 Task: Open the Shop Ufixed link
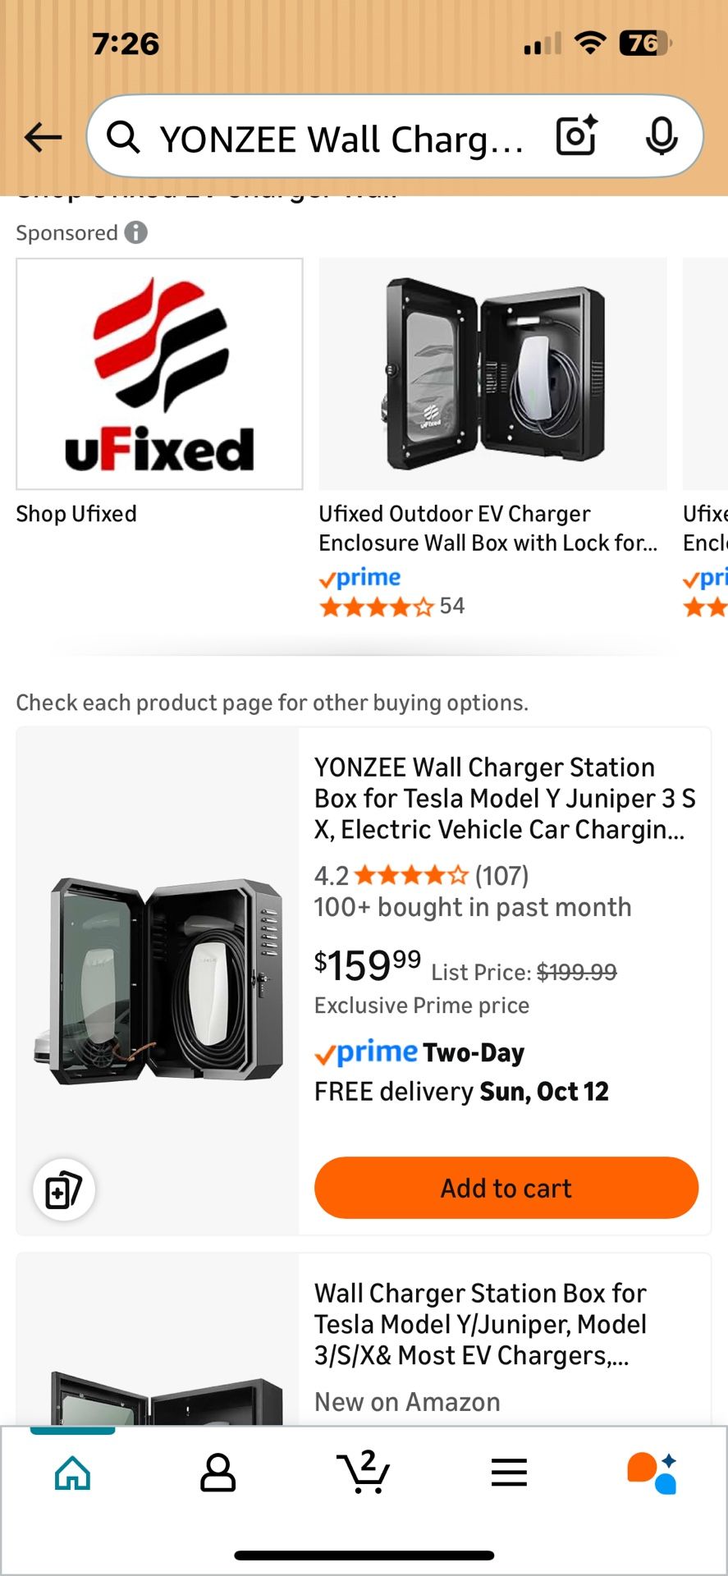76,513
